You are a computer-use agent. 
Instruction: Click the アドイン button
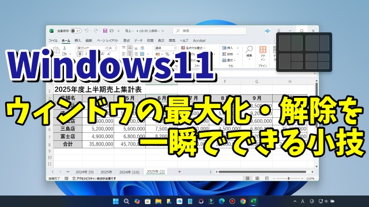point(263,53)
